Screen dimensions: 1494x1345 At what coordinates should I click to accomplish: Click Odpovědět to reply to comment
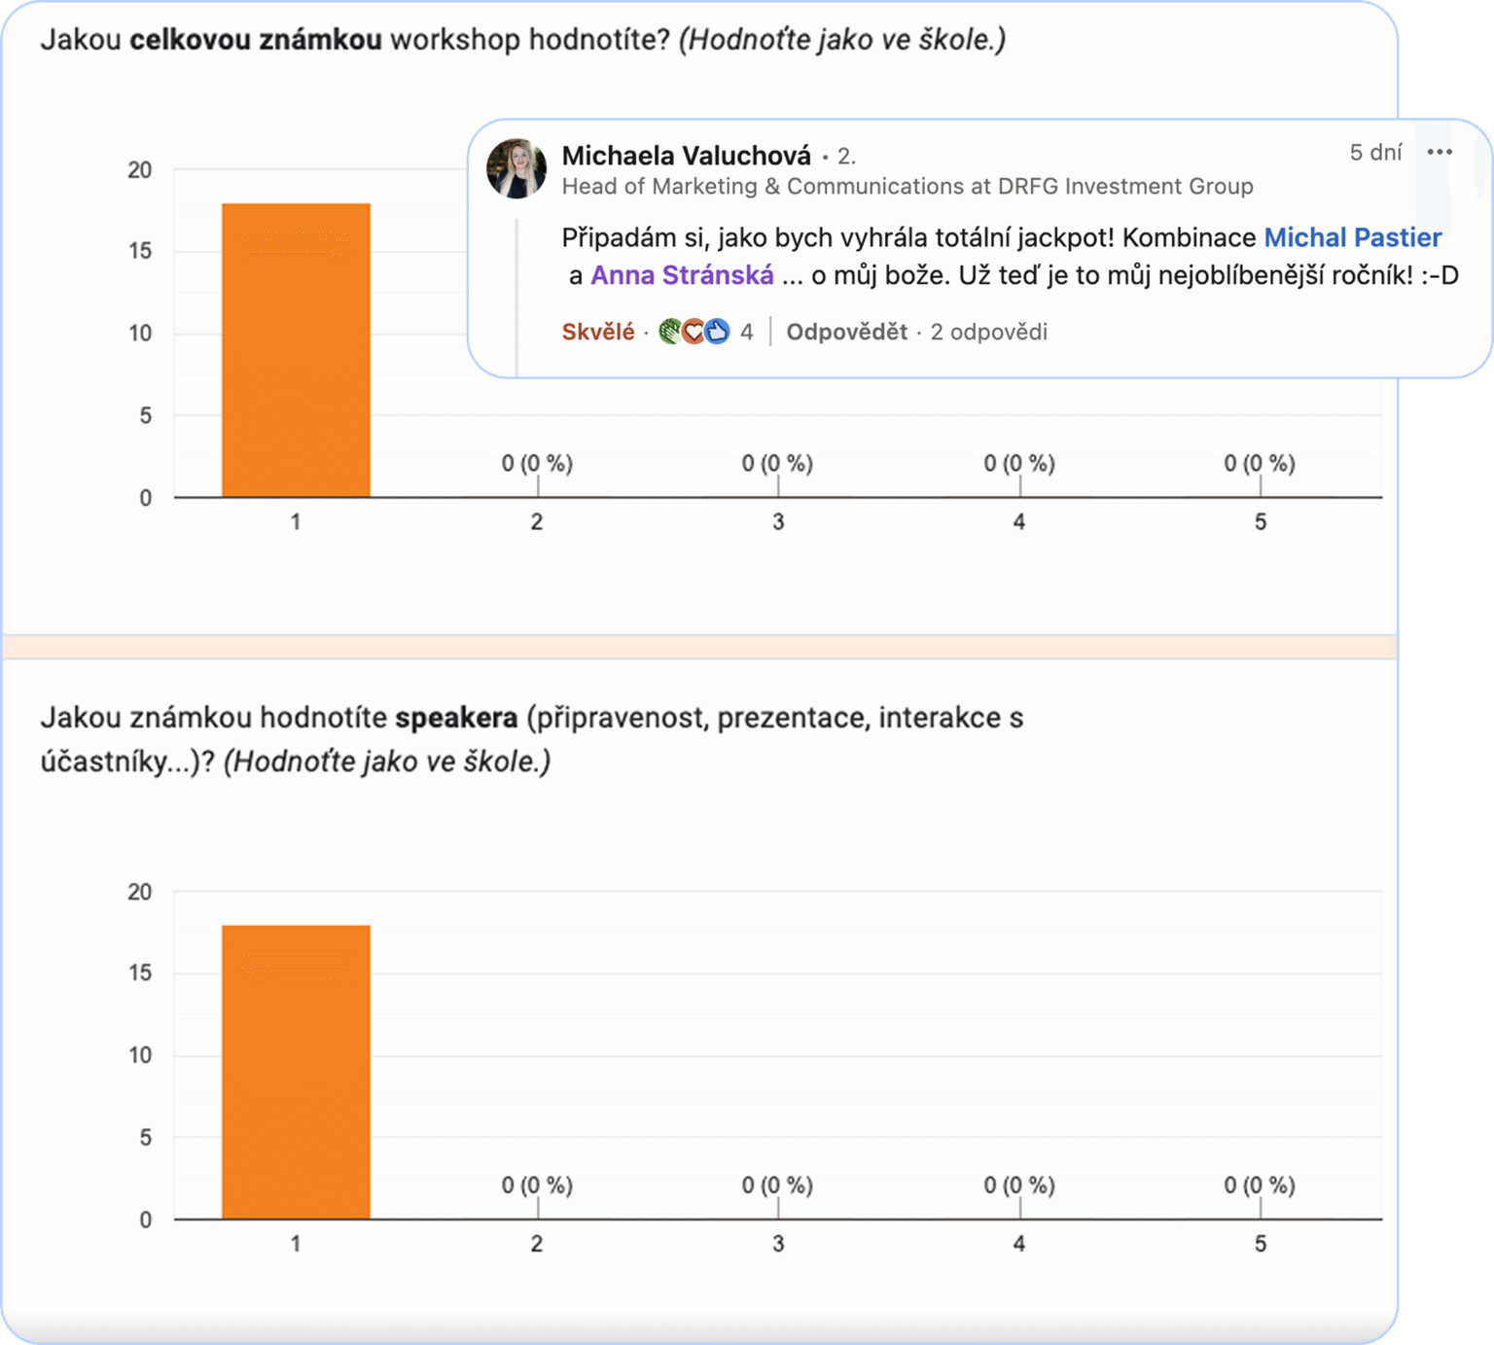[x=846, y=332]
